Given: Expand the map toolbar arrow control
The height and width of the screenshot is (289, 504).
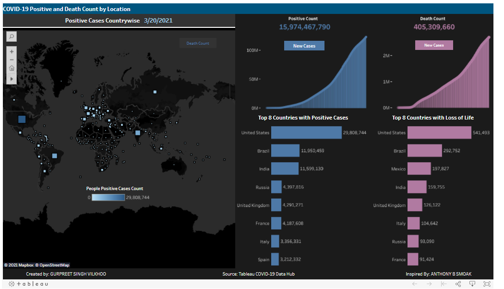Looking at the screenshot, I should coord(11,78).
